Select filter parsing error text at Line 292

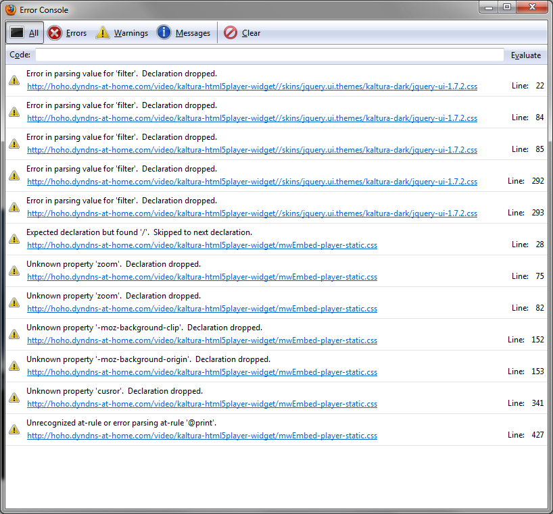[x=122, y=169]
